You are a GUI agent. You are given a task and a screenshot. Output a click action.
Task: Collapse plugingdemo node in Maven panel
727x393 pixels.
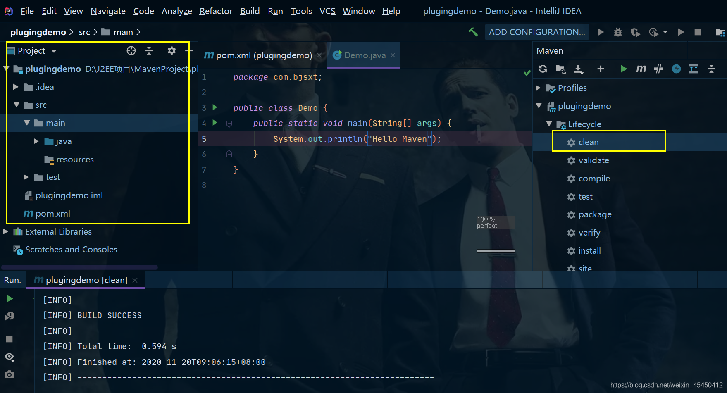pyautogui.click(x=539, y=106)
